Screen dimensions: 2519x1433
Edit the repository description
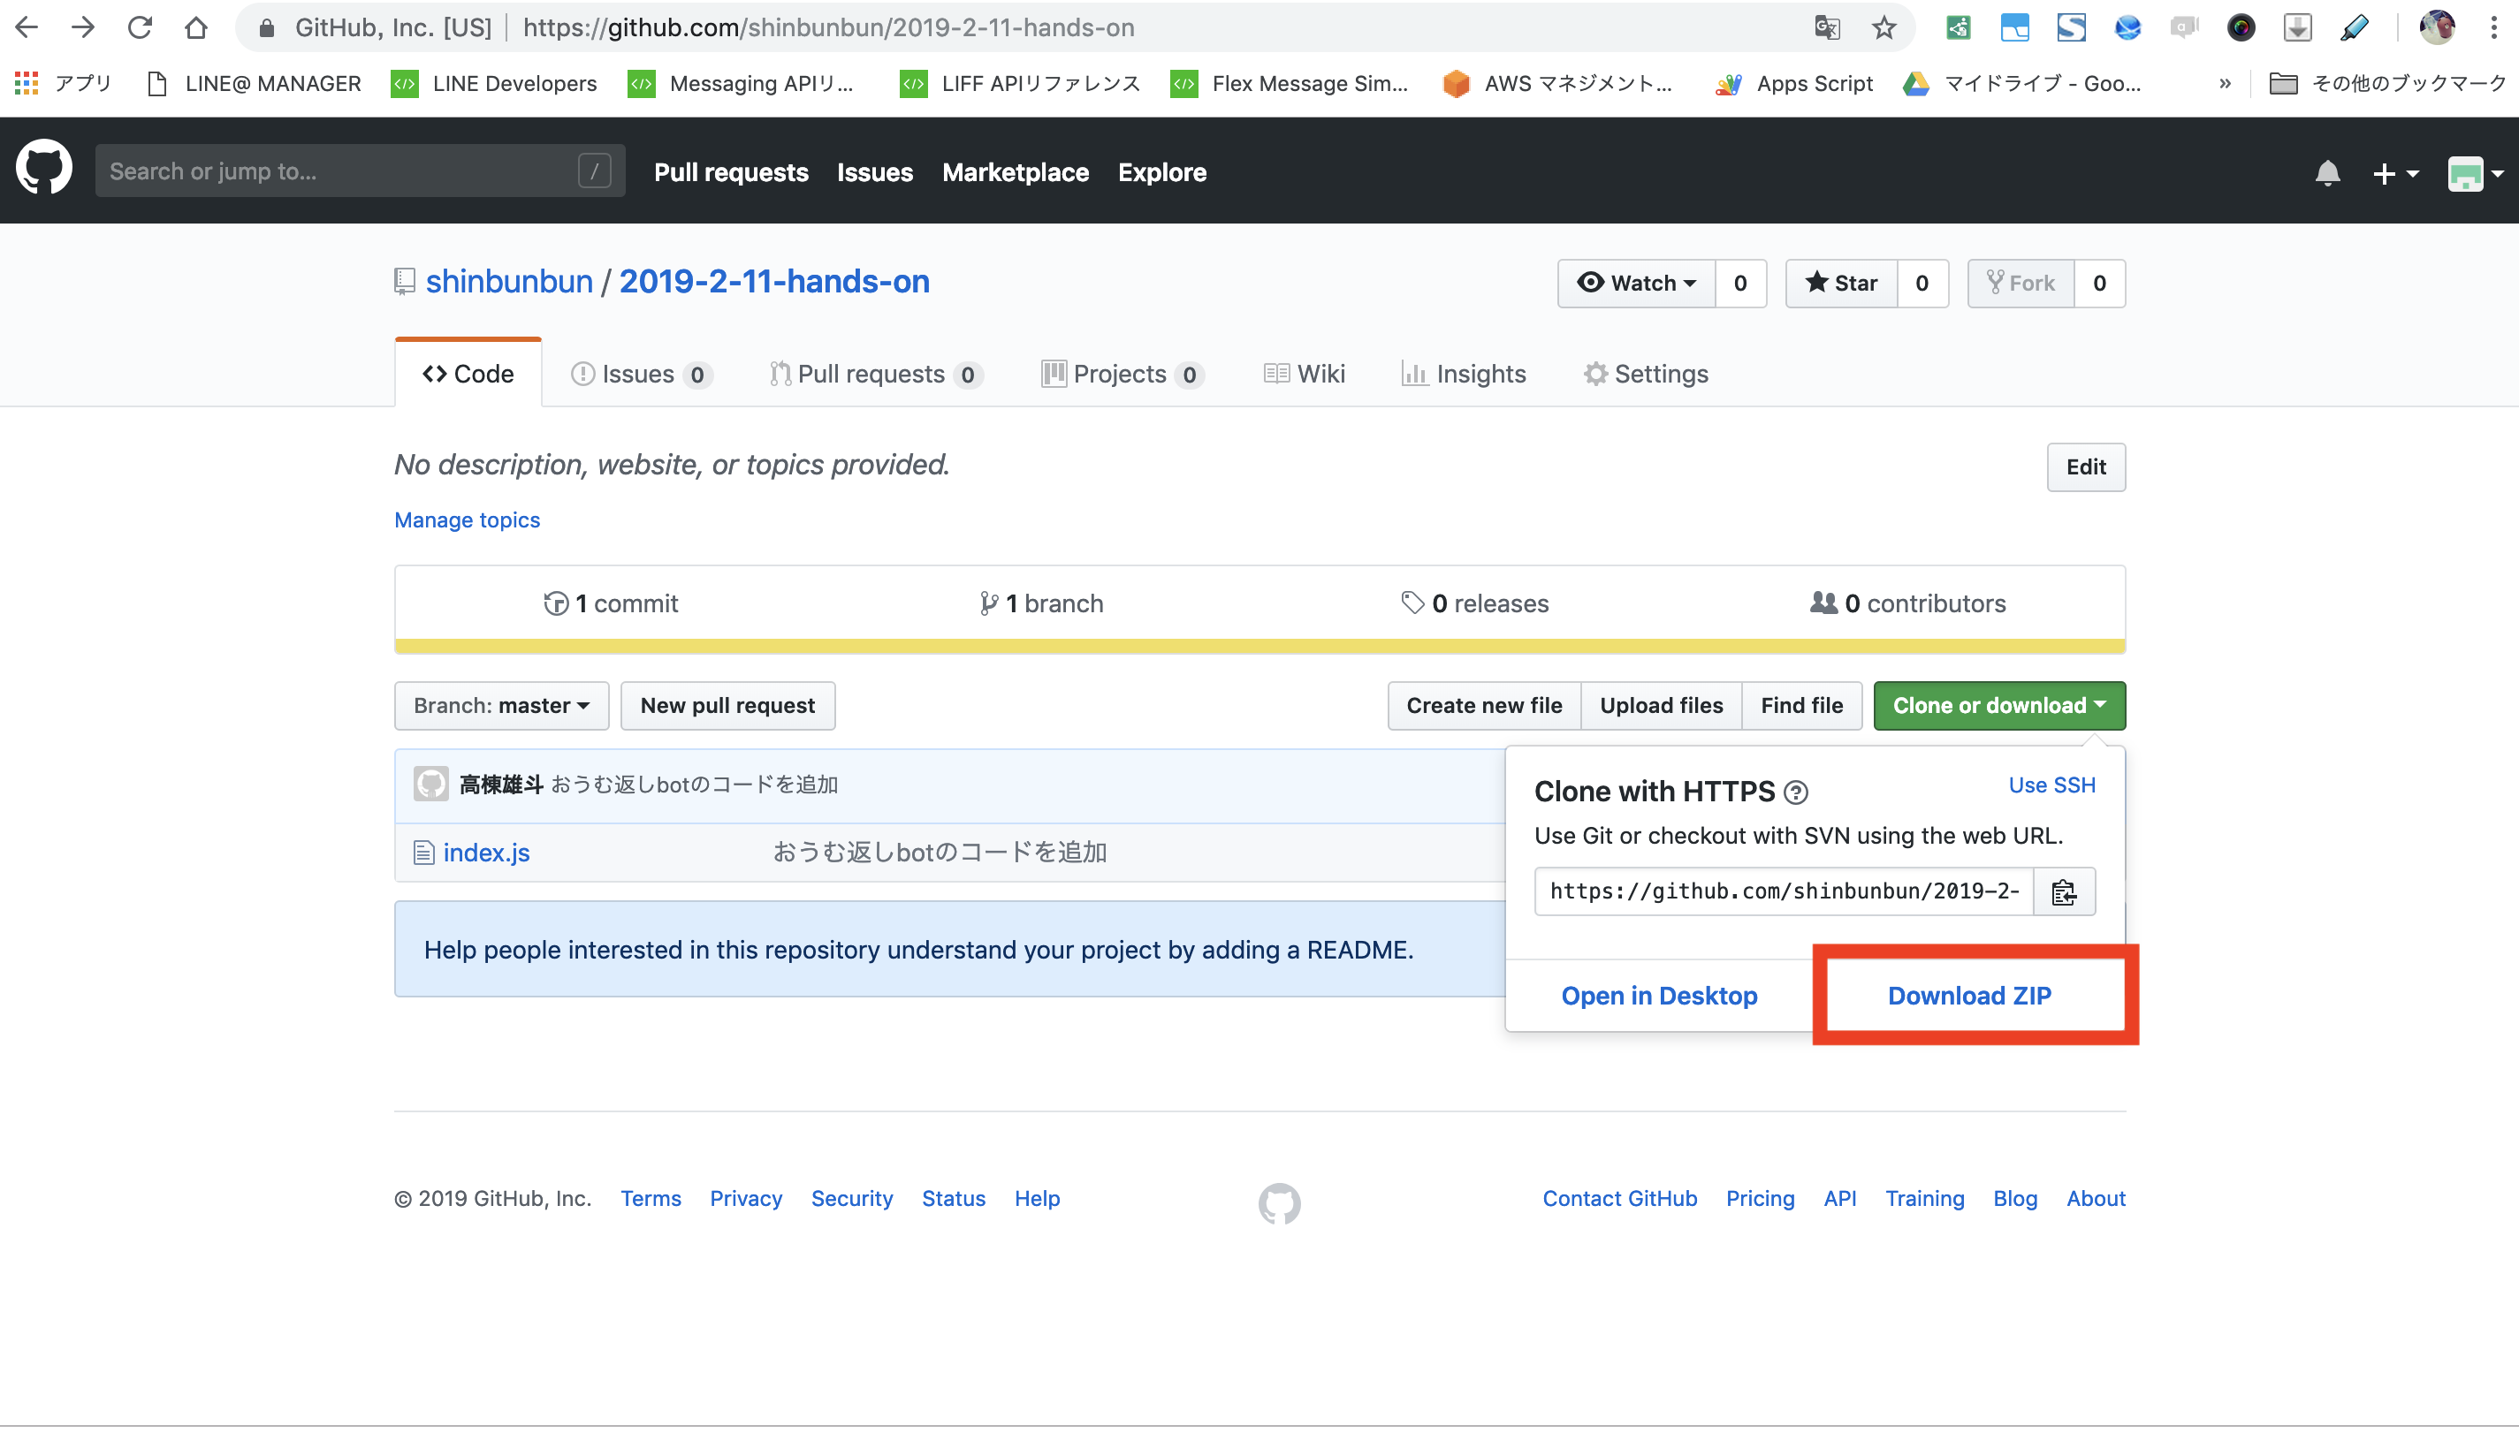pos(2086,467)
